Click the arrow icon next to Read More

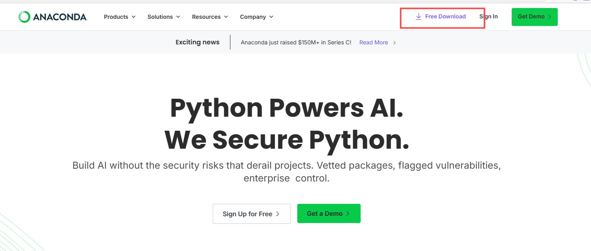[x=394, y=43]
